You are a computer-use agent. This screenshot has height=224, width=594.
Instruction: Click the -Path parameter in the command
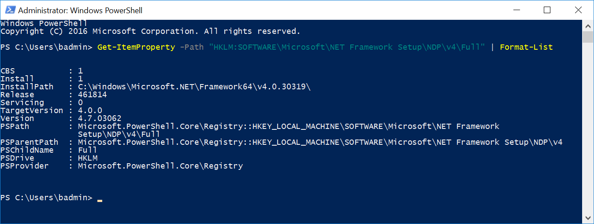pyautogui.click(x=192, y=47)
